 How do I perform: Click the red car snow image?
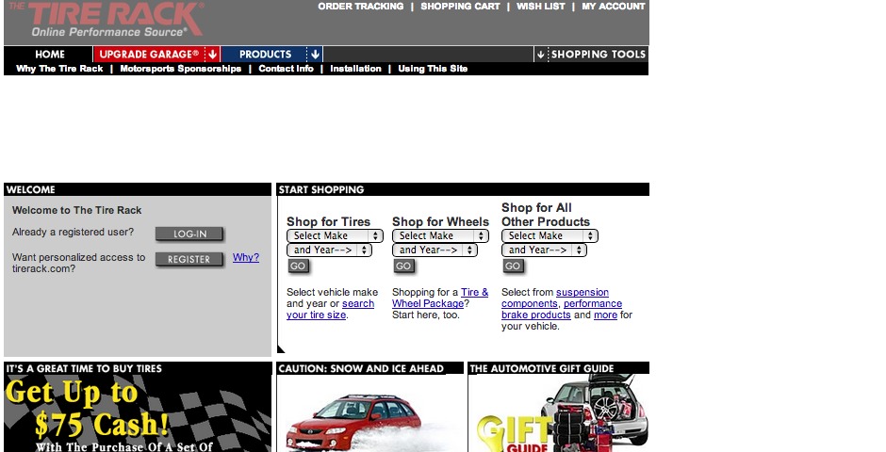click(x=369, y=413)
